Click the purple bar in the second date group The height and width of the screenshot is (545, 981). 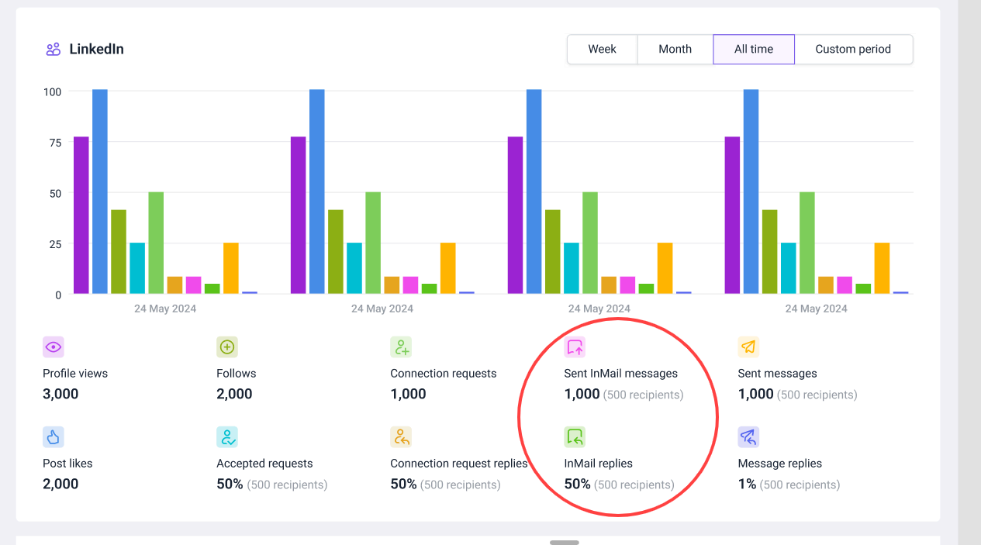[299, 216]
